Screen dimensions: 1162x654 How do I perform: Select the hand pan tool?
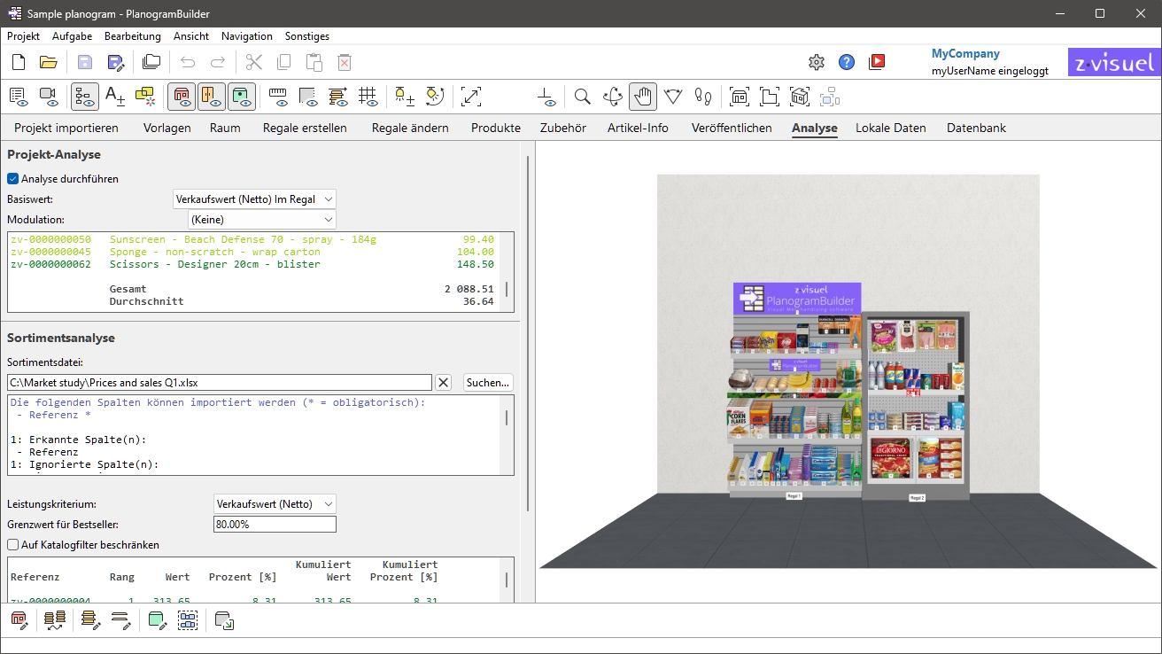point(643,96)
